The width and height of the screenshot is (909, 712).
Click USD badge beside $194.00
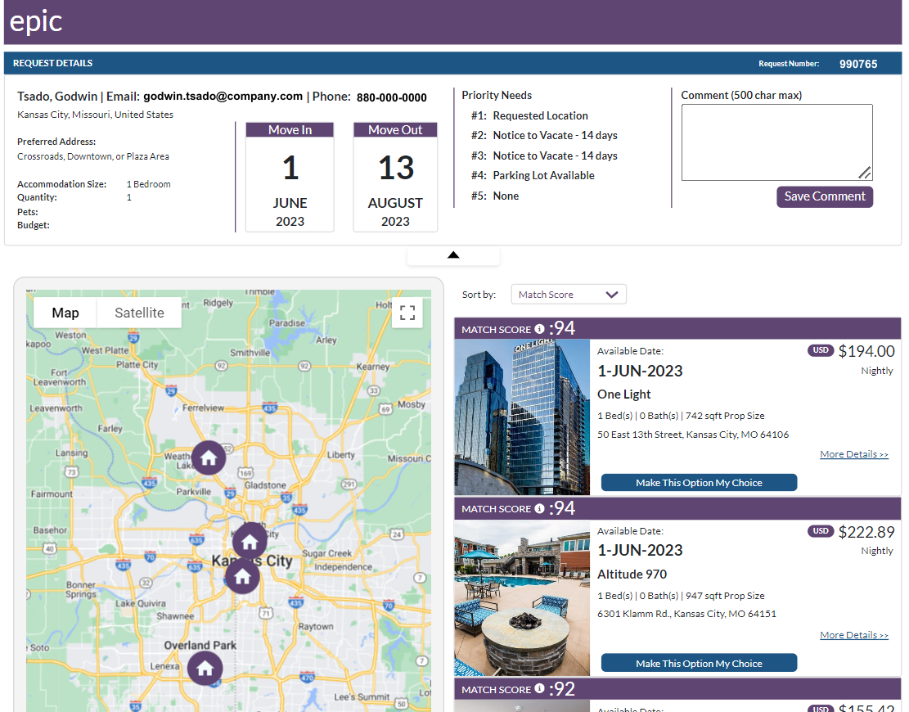(821, 350)
